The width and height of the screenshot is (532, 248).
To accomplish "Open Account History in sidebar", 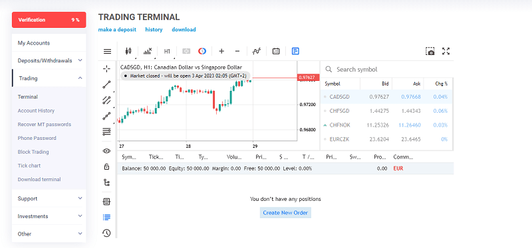I will 36,111.
